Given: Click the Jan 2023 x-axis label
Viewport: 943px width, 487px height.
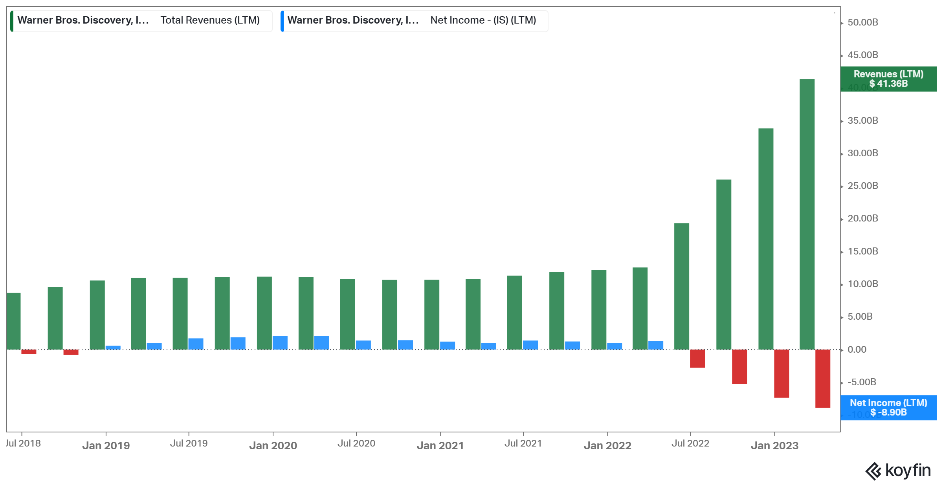Looking at the screenshot, I should point(774,445).
